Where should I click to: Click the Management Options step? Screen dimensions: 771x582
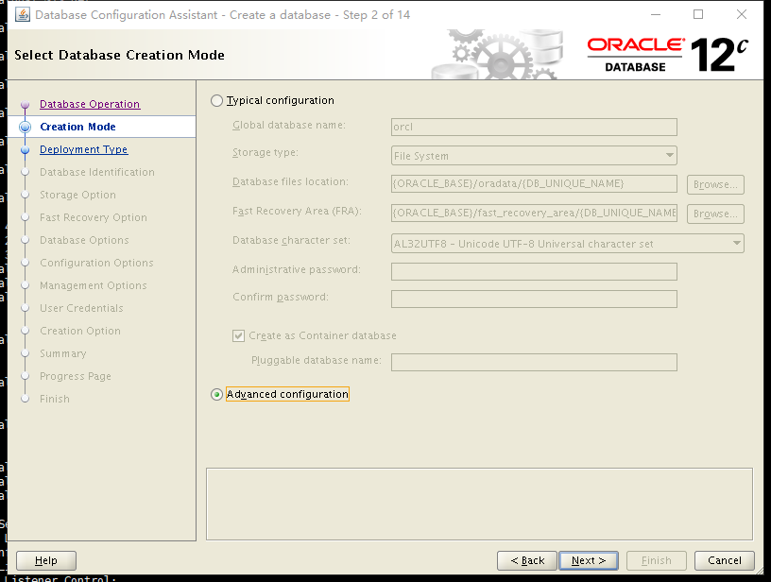94,285
